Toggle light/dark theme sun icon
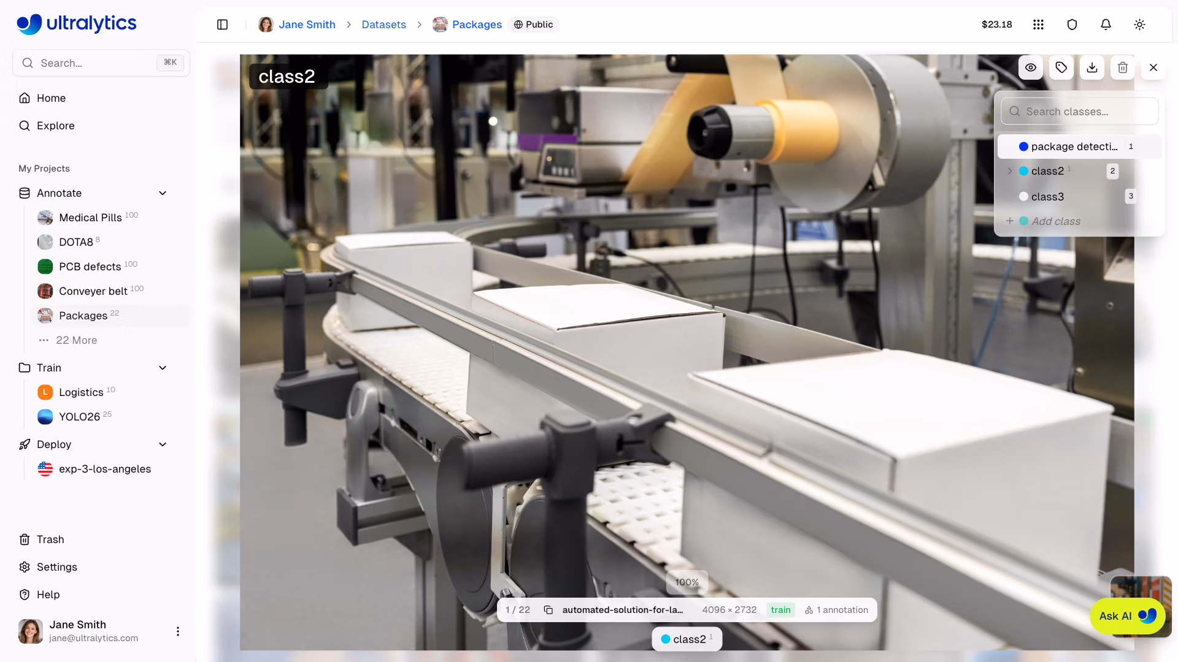Image resolution: width=1178 pixels, height=662 pixels. click(1139, 25)
